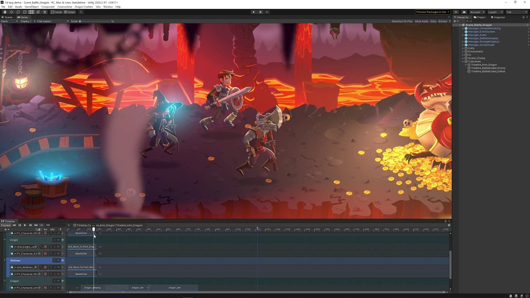Select the Move tool in toolbar
This screenshot has height=298, width=530.
coord(12,12)
